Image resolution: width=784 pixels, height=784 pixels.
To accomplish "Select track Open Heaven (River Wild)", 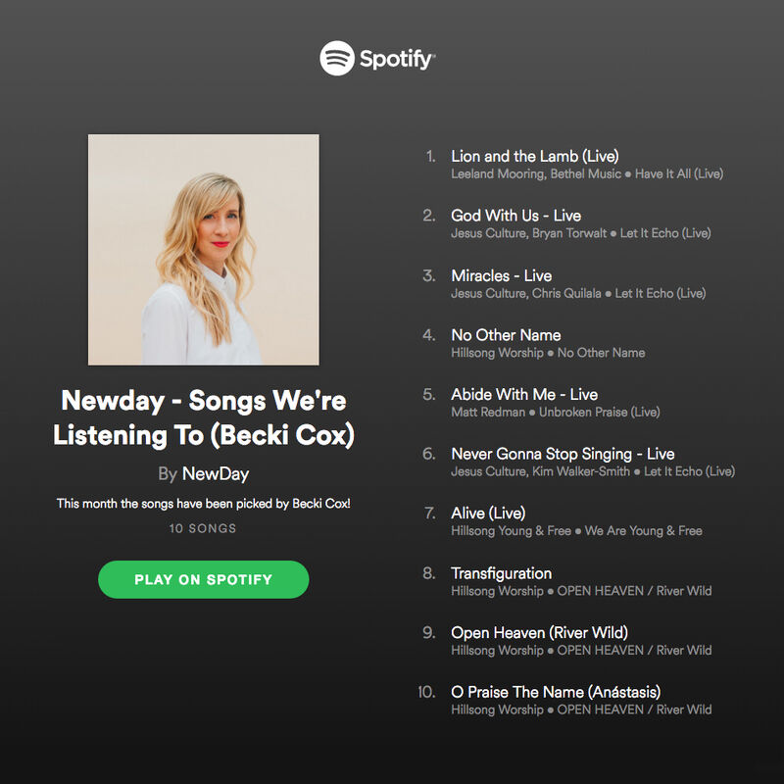I will click(x=539, y=632).
